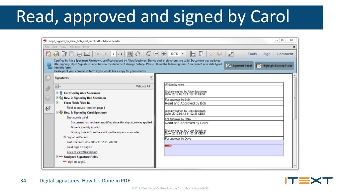This screenshot has width=340, height=191.
Task: Click the Fit One Full Page icon
Action: click(201, 54)
